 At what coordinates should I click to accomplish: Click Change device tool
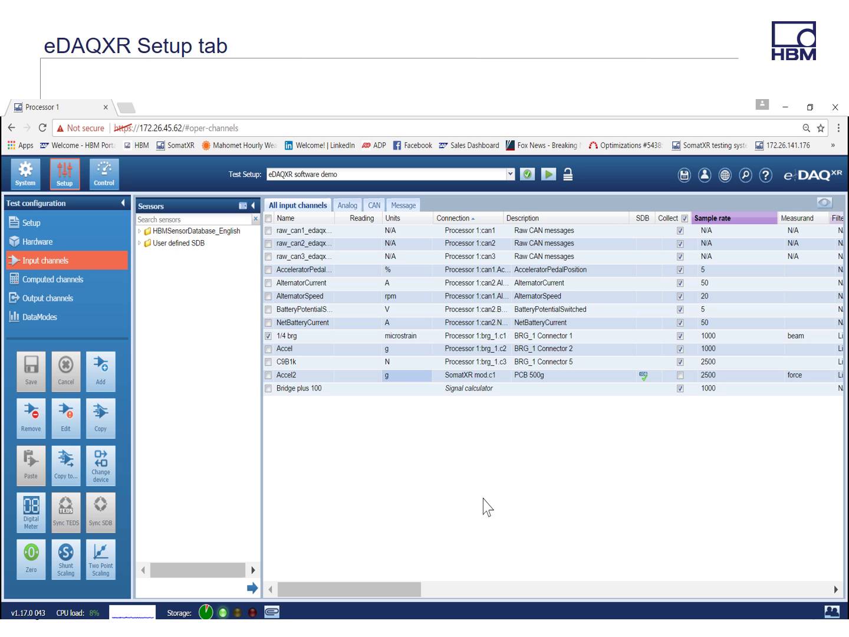[101, 465]
